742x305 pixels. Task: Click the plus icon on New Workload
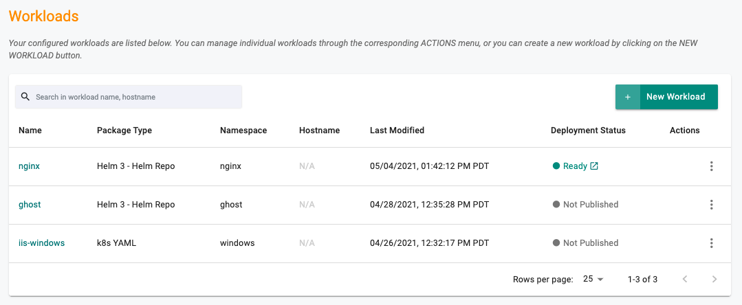coord(627,97)
